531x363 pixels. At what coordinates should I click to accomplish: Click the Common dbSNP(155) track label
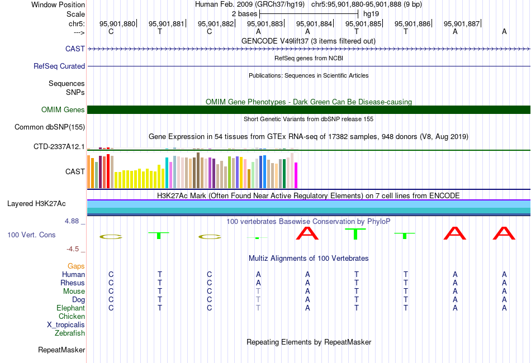coord(49,127)
